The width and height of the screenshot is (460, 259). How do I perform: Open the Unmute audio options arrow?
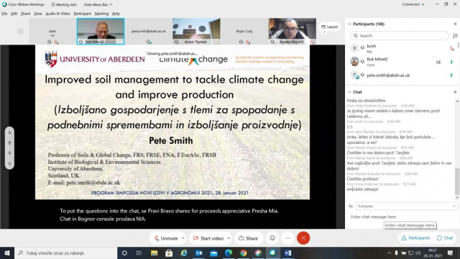pos(183,238)
